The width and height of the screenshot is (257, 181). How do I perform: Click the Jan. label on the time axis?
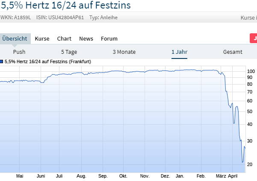click(x=180, y=176)
